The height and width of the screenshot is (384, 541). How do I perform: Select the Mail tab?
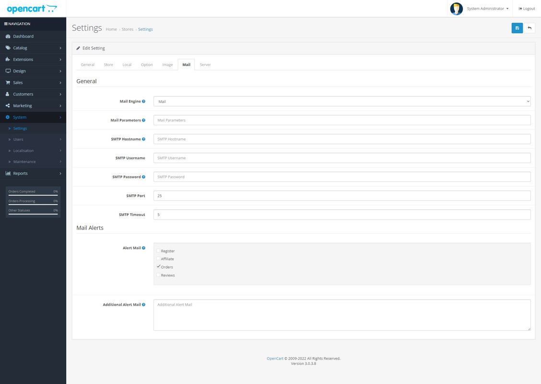tap(186, 65)
